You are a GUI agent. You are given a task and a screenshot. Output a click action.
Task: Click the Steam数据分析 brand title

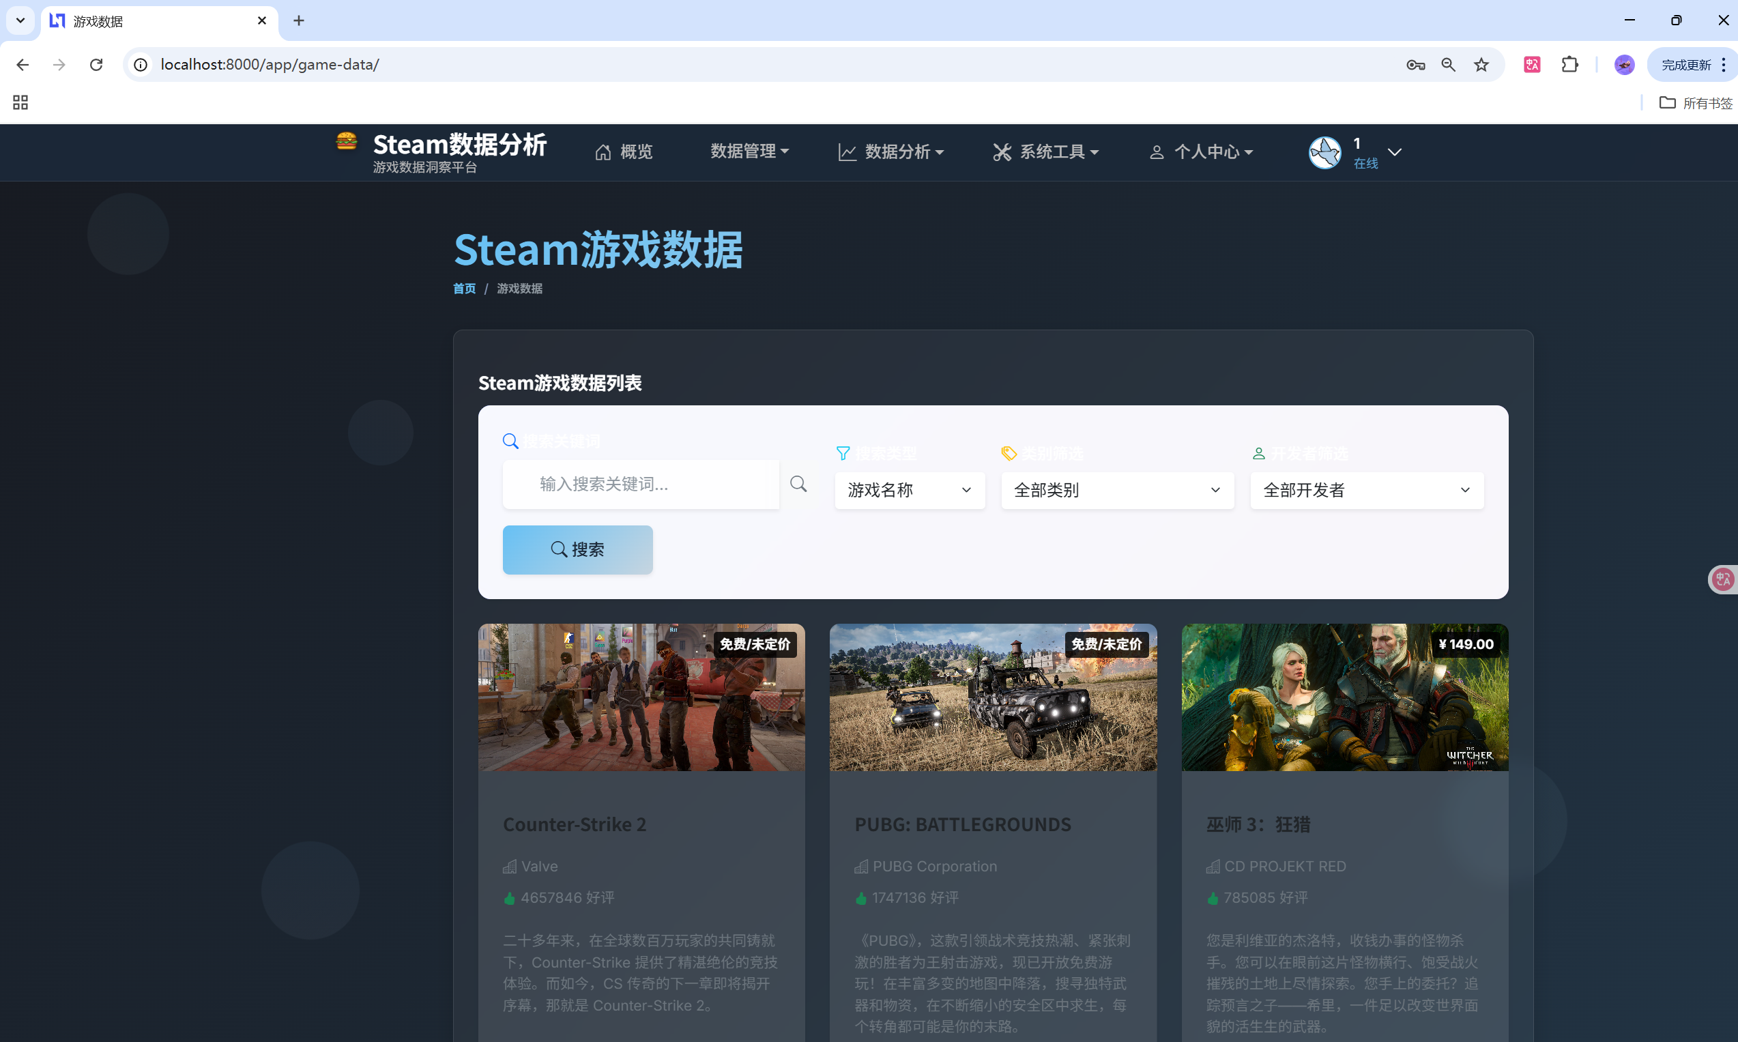[460, 144]
